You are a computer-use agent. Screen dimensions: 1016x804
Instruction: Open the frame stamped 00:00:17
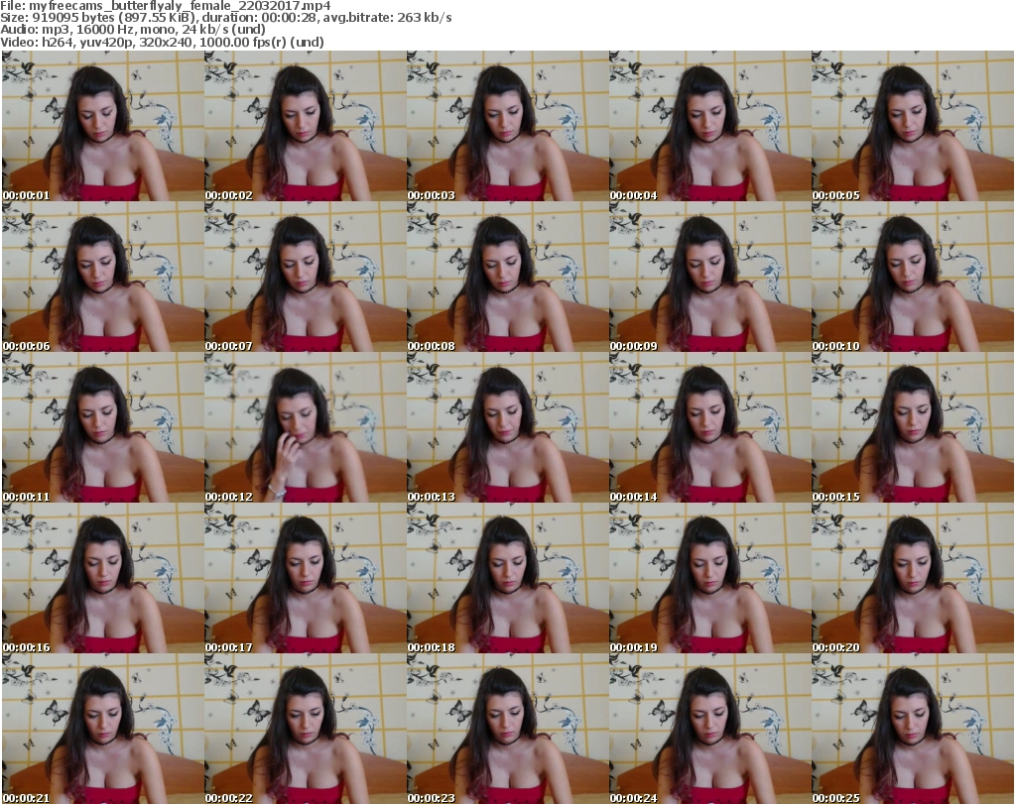pyautogui.click(x=306, y=579)
